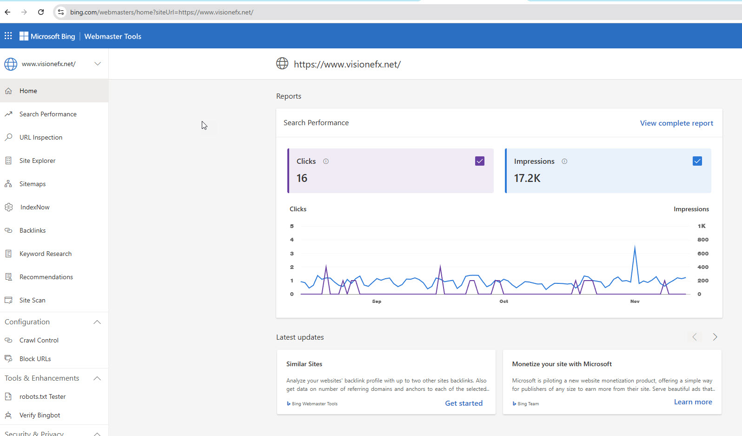Screen dimensions: 742x436
Task: Click View complete report link
Action: (676, 123)
